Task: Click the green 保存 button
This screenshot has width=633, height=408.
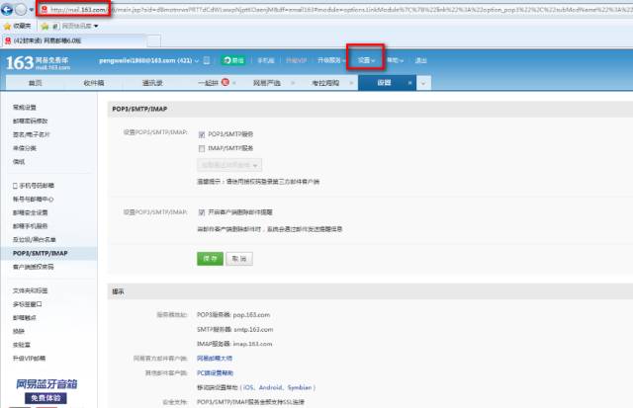Action: (209, 258)
